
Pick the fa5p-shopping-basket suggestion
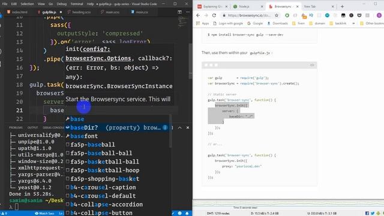(x=117, y=179)
